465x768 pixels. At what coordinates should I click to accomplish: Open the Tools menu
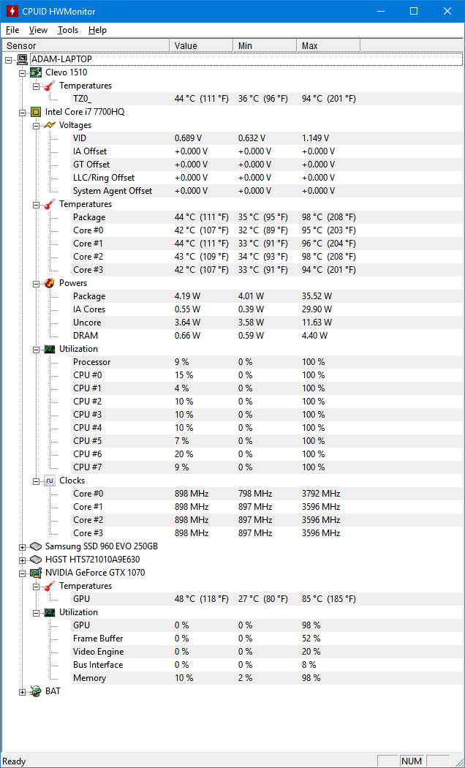click(x=68, y=30)
